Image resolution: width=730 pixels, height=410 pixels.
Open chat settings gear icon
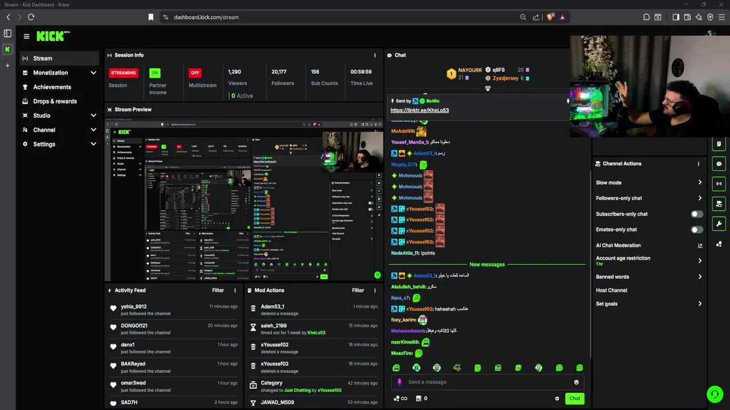pos(557,399)
